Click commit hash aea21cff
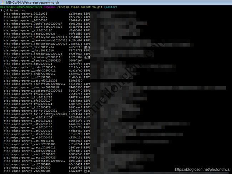The image size is (232, 174). click(x=75, y=171)
